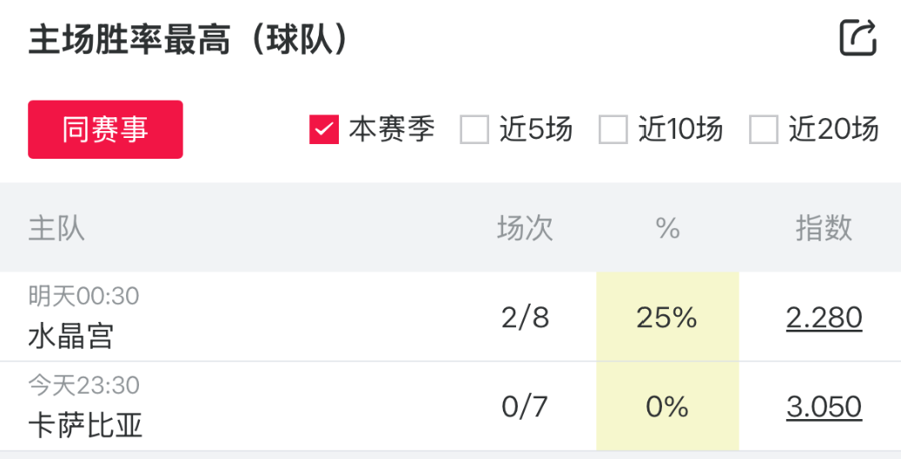901x459 pixels.
Task: Tap the 2/8 matches cell
Action: point(525,318)
